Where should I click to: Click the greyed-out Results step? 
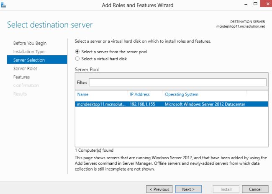click(x=20, y=93)
